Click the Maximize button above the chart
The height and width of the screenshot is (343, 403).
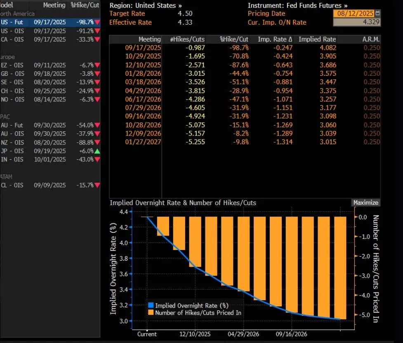(x=365, y=202)
